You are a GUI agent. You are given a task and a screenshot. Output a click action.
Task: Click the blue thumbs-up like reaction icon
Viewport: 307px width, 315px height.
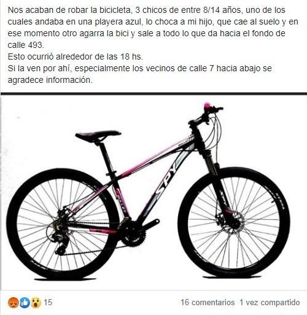click(25, 303)
